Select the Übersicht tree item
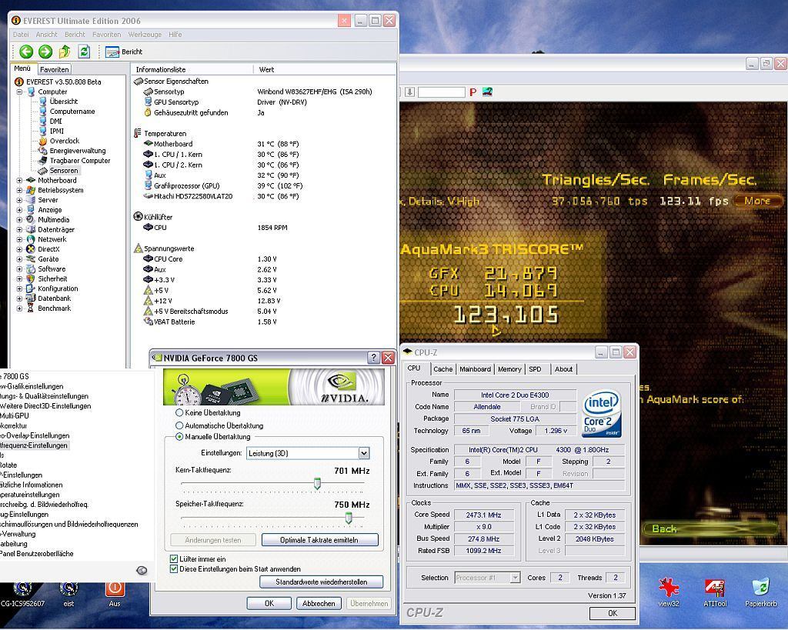The width and height of the screenshot is (788, 630). (x=63, y=102)
